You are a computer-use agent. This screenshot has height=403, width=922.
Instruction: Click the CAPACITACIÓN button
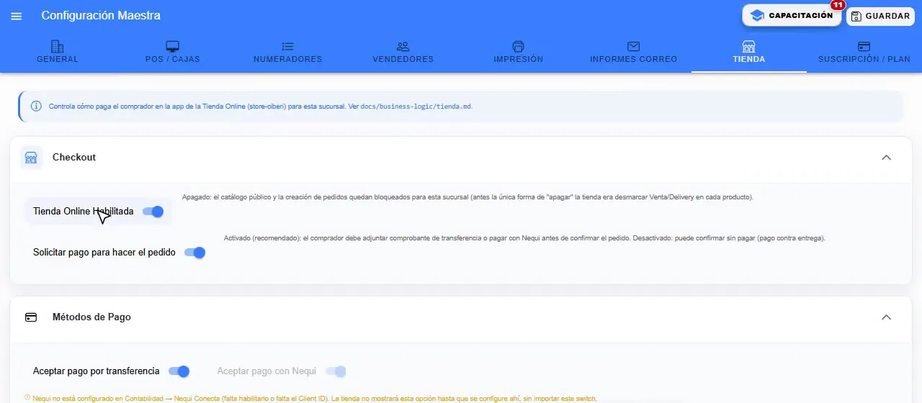tap(792, 15)
